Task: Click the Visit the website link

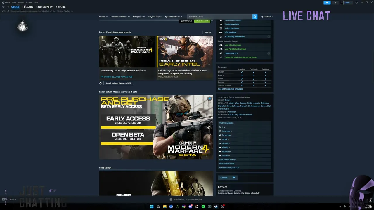Action: [227, 123]
